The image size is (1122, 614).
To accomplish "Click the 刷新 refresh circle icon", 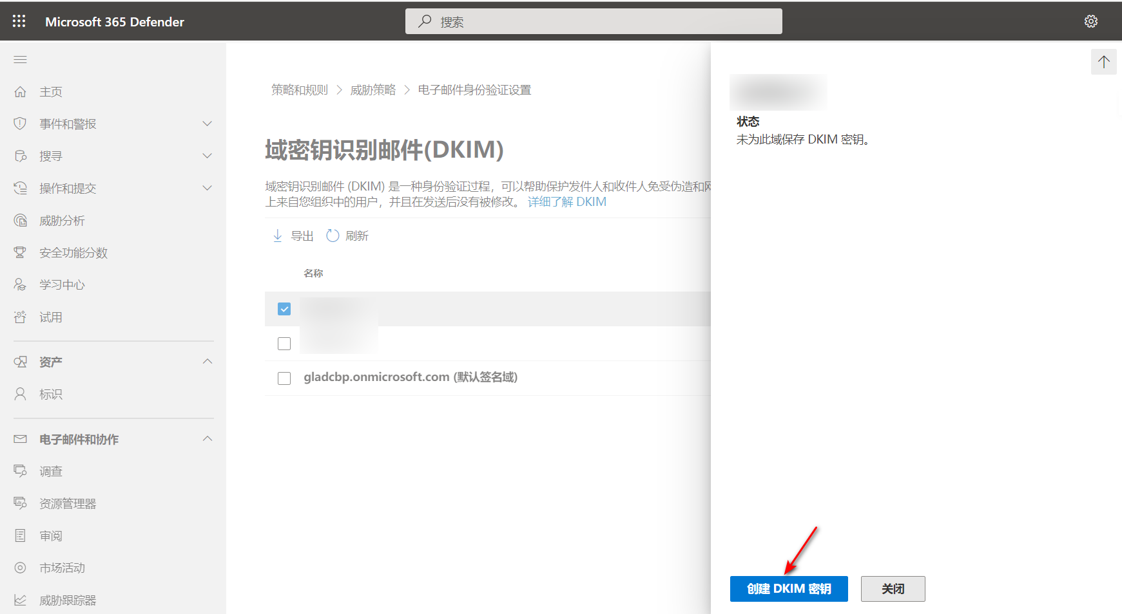I will tap(333, 236).
